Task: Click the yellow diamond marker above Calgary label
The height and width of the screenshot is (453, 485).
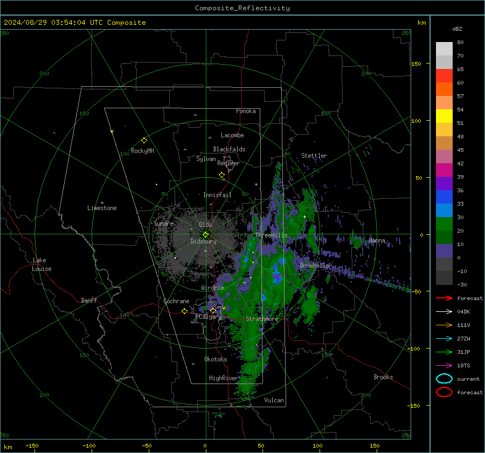Action: [213, 310]
